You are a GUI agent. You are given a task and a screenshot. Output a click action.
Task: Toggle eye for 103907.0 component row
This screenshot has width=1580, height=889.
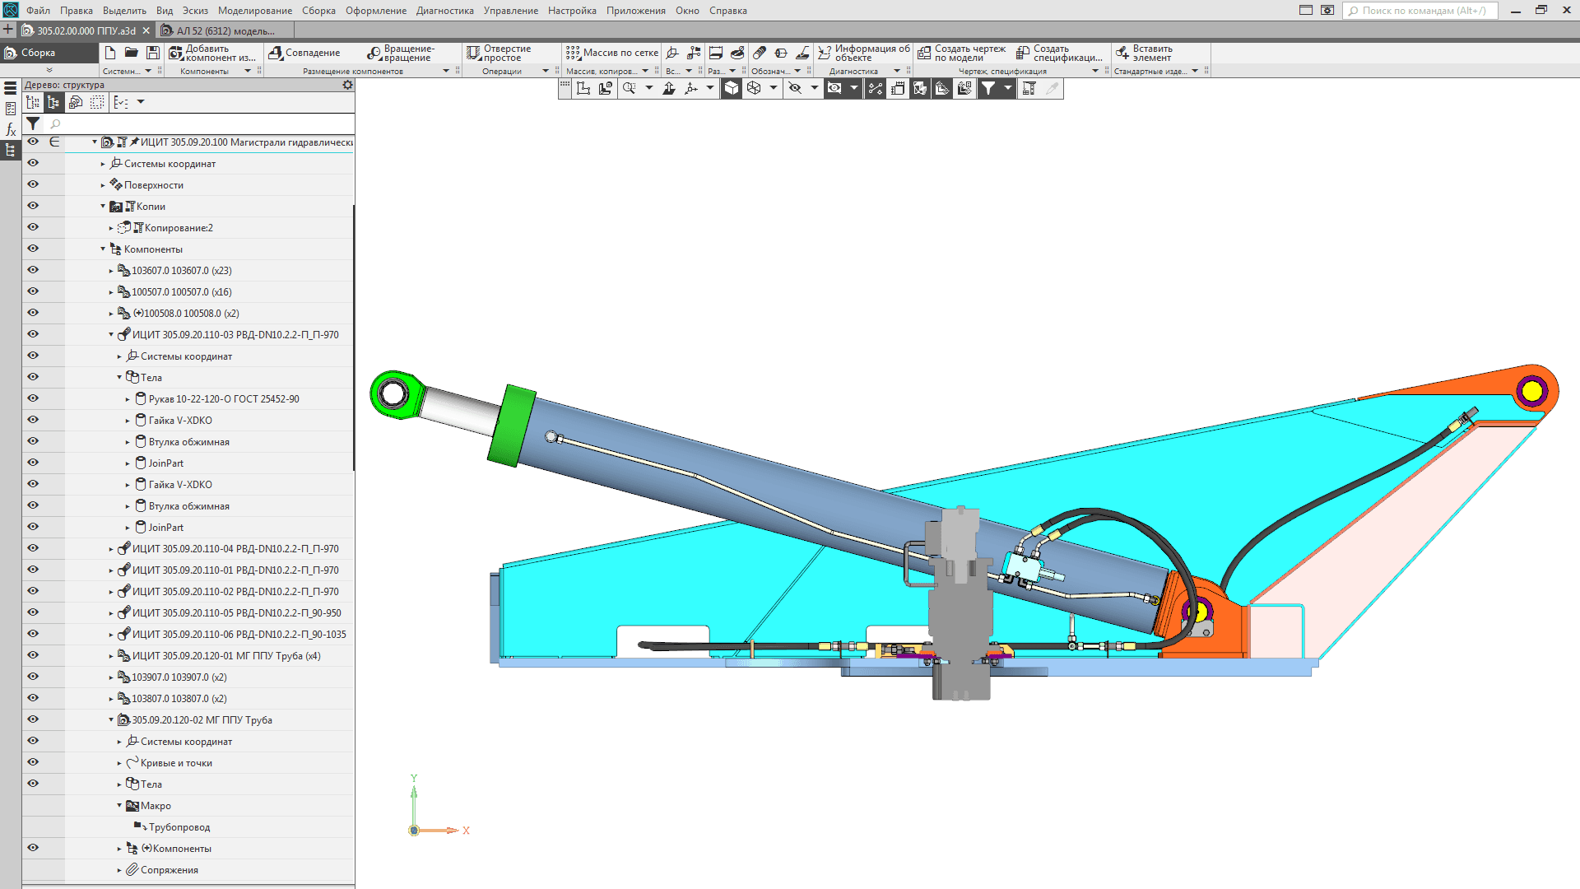33,677
